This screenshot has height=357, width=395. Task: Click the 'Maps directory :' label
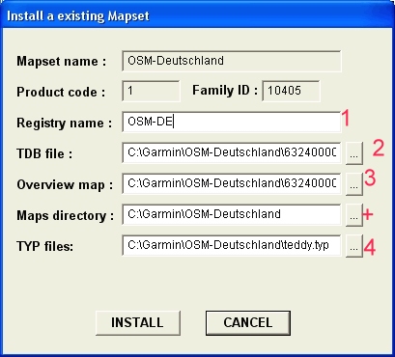tap(66, 216)
